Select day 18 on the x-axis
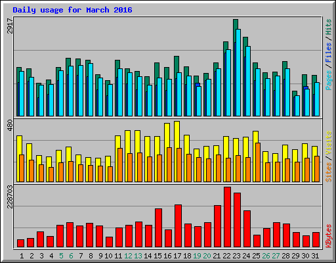The width and height of the screenshot is (336, 263). (x=187, y=256)
